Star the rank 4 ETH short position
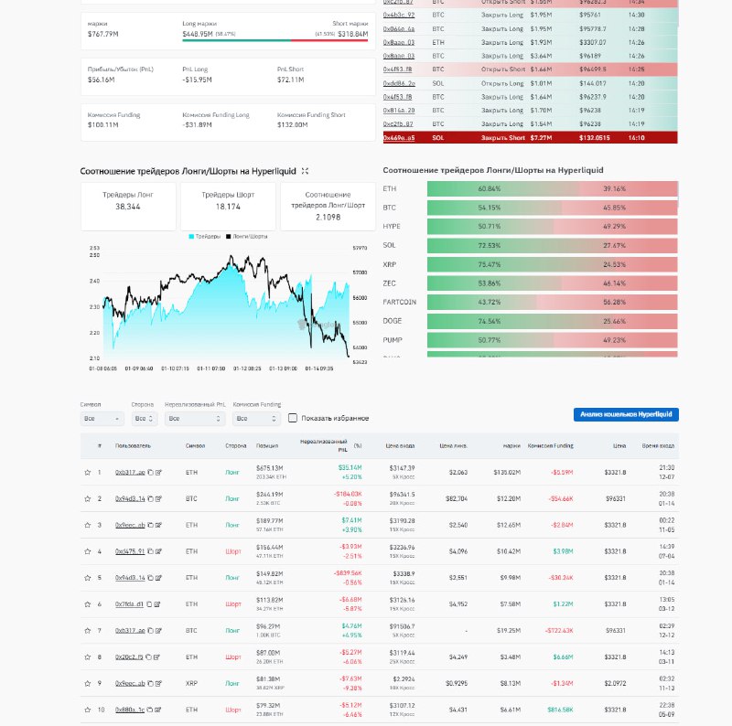Viewport: 732px width, 726px height. pyautogui.click(x=87, y=551)
